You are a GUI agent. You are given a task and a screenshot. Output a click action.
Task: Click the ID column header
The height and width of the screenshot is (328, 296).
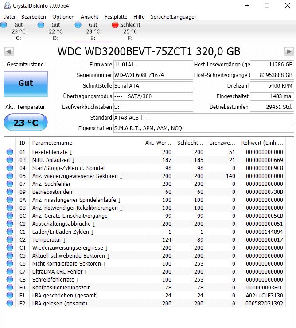pos(23,143)
